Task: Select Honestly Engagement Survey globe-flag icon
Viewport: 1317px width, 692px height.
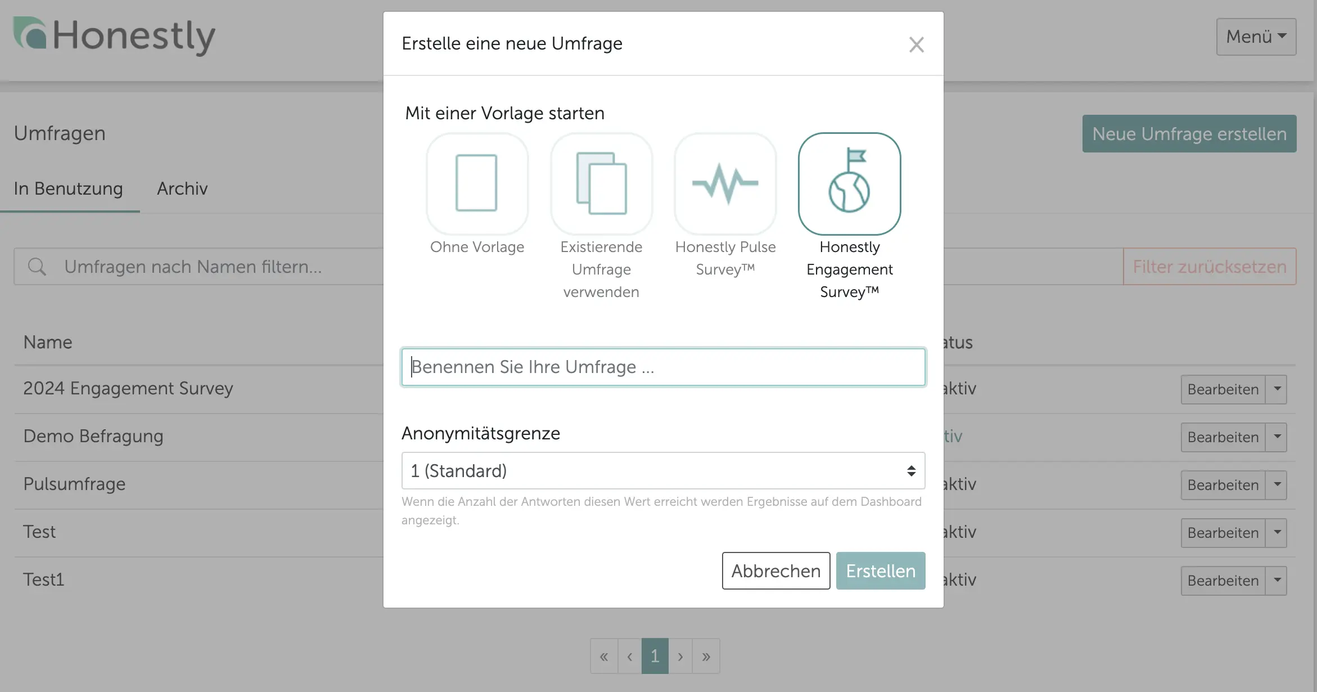Action: pyautogui.click(x=849, y=183)
